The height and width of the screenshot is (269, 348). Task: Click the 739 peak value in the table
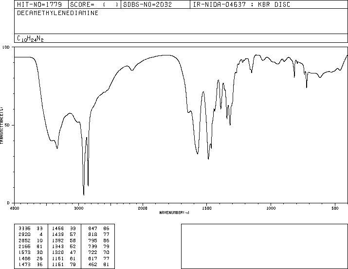(92, 247)
